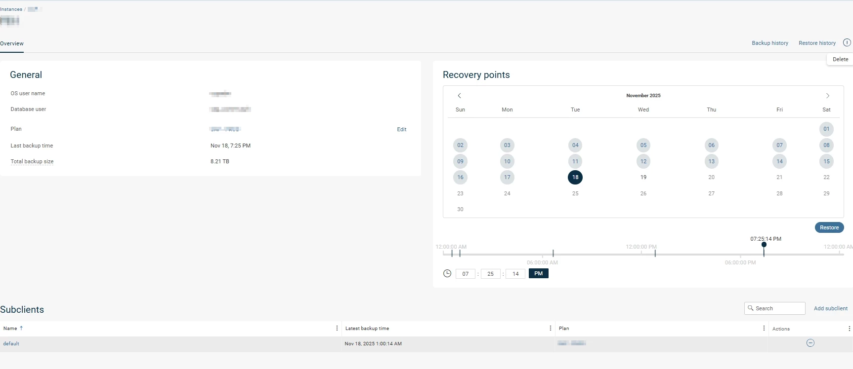Open Restore history

point(817,43)
